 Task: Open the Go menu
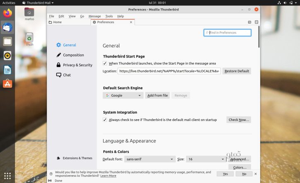click(x=82, y=16)
